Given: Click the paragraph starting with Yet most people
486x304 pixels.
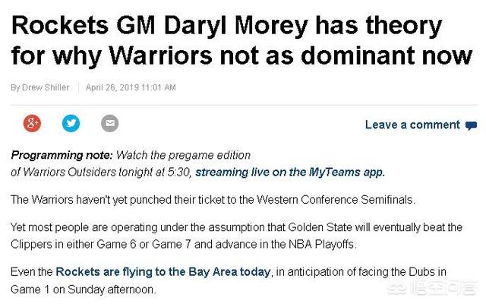Looking at the screenshot, I should click(236, 236).
